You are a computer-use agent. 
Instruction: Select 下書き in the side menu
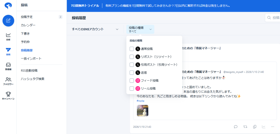click(x=25, y=34)
